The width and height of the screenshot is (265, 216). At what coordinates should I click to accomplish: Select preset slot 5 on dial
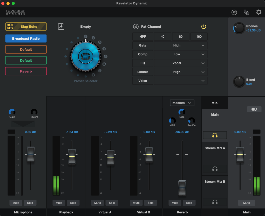click(106, 56)
